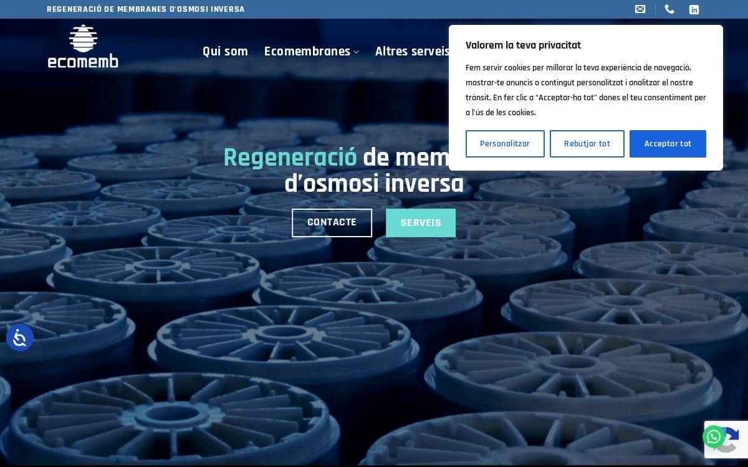
Task: Click the phone icon in top bar
Action: point(669,9)
